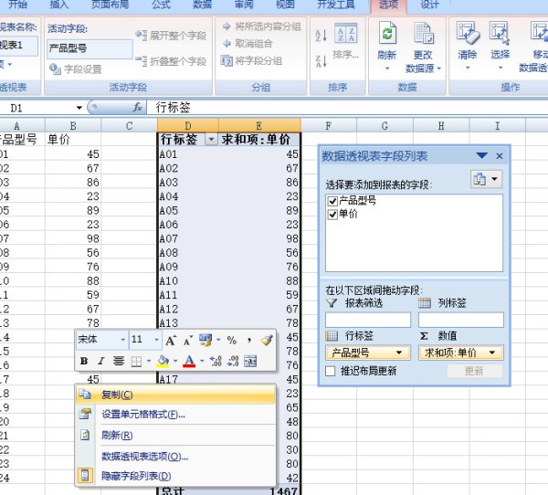Open the font name 宋体 dropdown
This screenshot has height=495, width=548.
122,340
